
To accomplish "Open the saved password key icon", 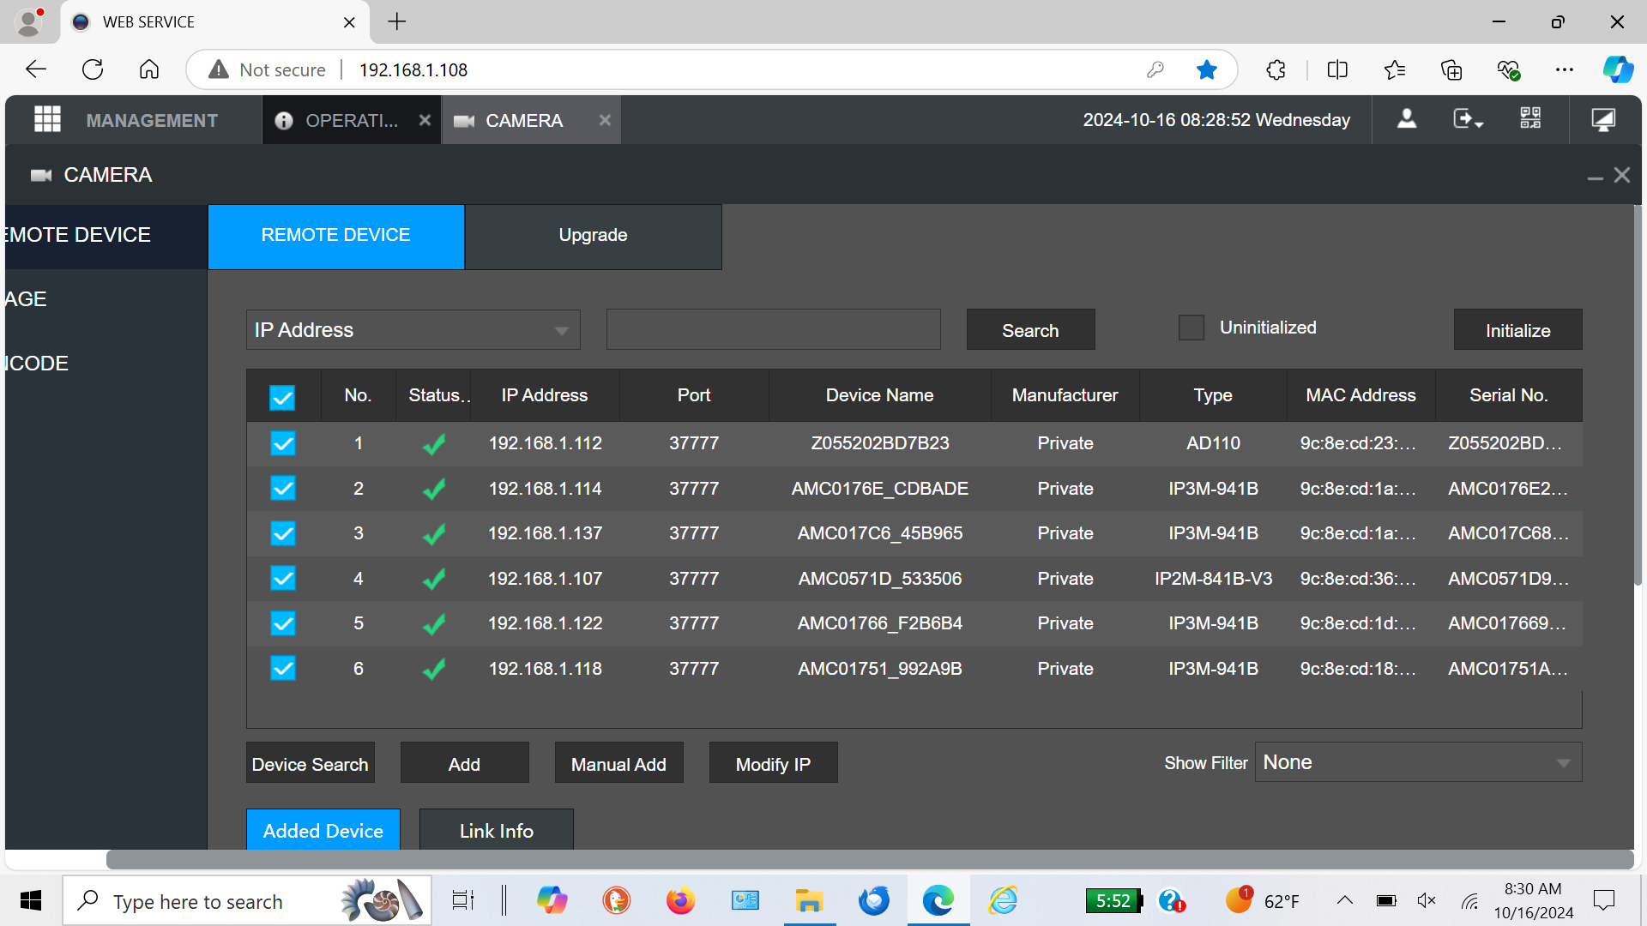I will click(1155, 69).
